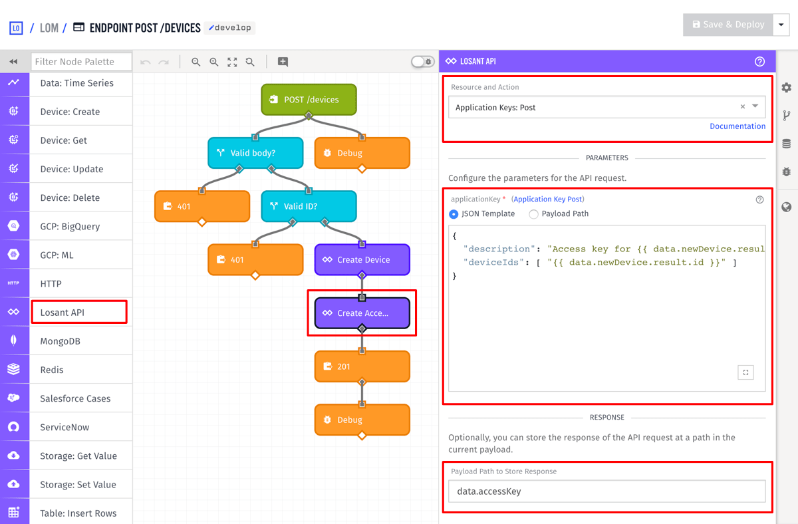Select the Valid body? conditional node
This screenshot has width=798, height=524.
click(255, 153)
